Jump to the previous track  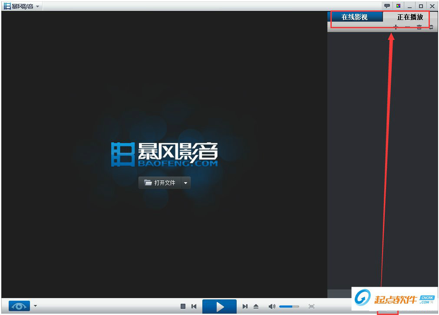click(x=194, y=306)
